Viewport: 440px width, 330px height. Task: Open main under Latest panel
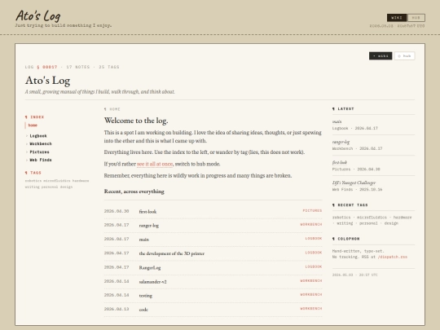pos(337,121)
